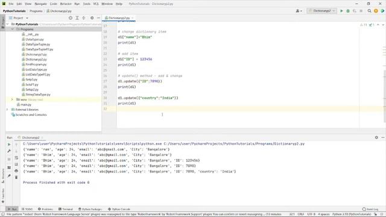Hide the Project panel with minus icon
Viewport: 386px width, 217px height.
(x=98, y=18)
